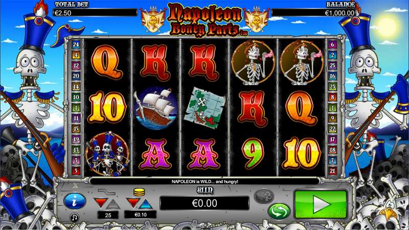
Task: Select payline 6 indicator on the right
Action: coord(332,44)
